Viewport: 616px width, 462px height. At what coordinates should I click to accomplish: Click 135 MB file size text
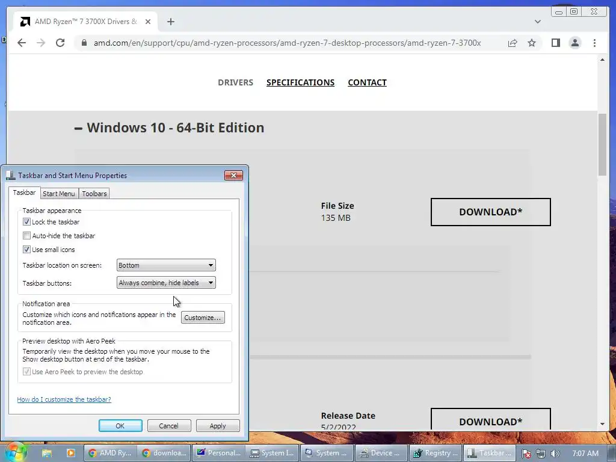coord(336,218)
